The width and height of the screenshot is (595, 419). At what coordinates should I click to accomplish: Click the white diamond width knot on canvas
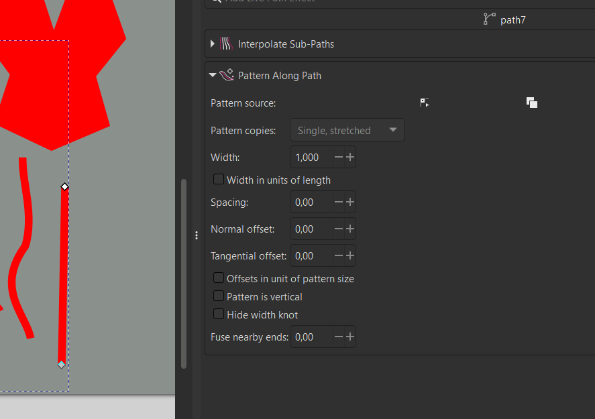[64, 186]
